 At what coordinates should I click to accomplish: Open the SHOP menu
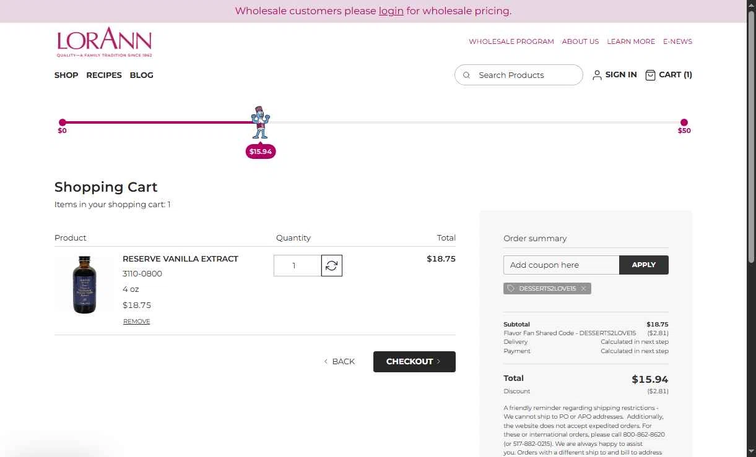tap(66, 75)
